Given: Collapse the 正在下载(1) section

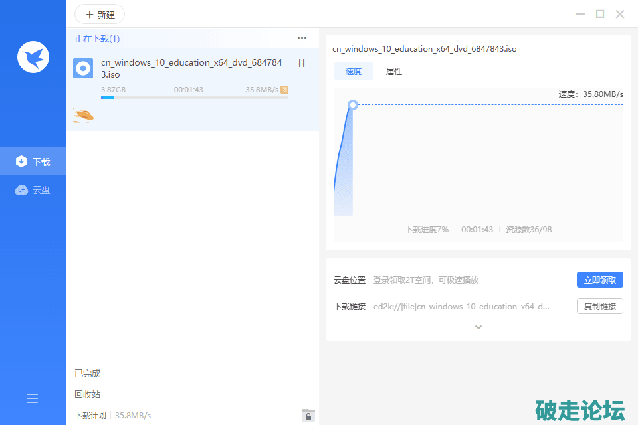Looking at the screenshot, I should (x=97, y=39).
